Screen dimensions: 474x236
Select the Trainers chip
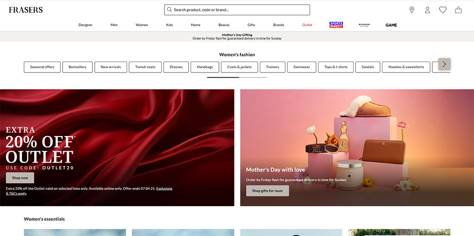click(x=273, y=67)
